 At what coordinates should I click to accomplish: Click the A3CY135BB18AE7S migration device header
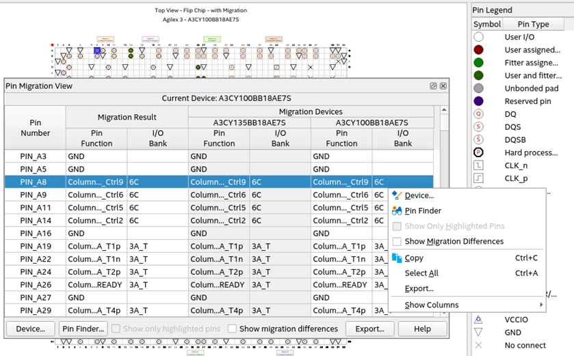[x=249, y=123]
